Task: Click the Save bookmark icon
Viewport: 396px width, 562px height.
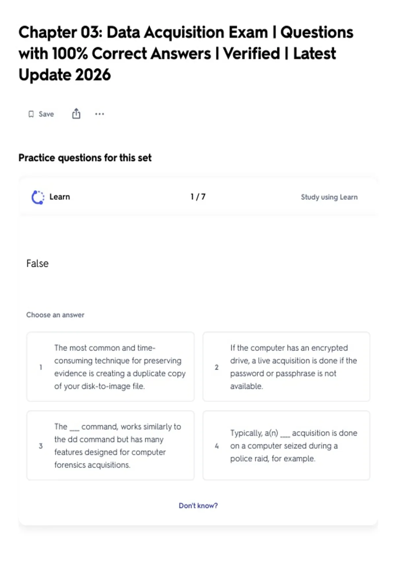Action: pyautogui.click(x=31, y=114)
